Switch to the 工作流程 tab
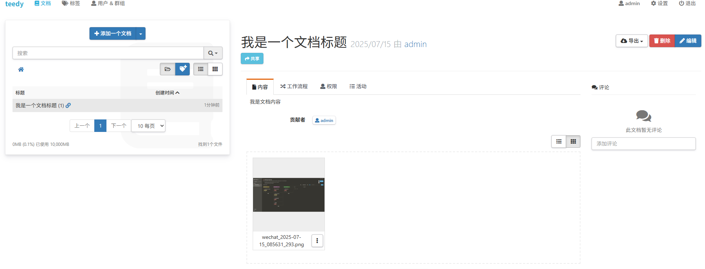Image resolution: width=705 pixels, height=269 pixels. (x=294, y=86)
